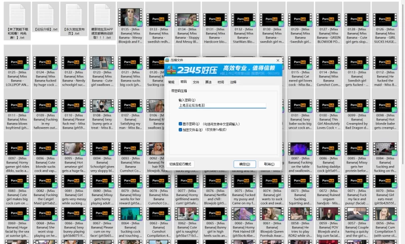The width and height of the screenshot is (405, 244).
Task: Select video file 0109 icon
Action: click(x=46, y=106)
